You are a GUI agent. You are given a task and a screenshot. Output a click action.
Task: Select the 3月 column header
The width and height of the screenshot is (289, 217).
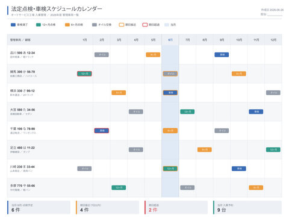tap(119, 40)
